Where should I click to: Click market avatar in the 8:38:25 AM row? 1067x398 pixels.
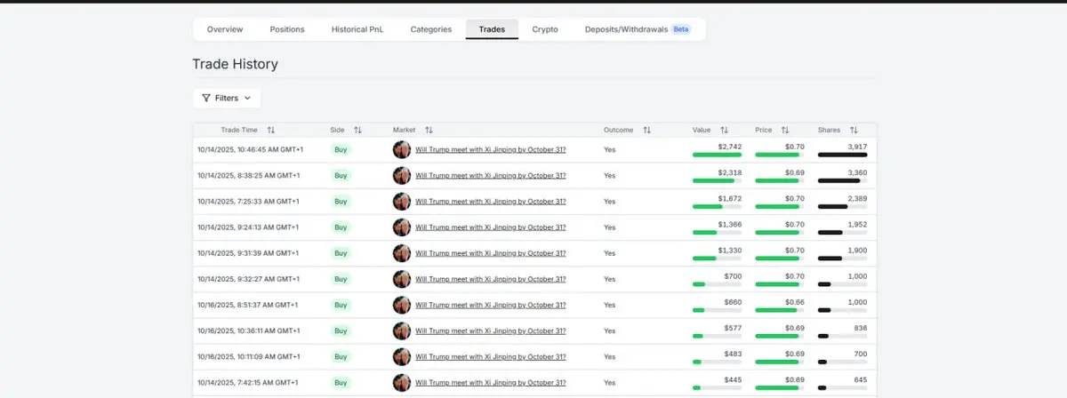[402, 175]
